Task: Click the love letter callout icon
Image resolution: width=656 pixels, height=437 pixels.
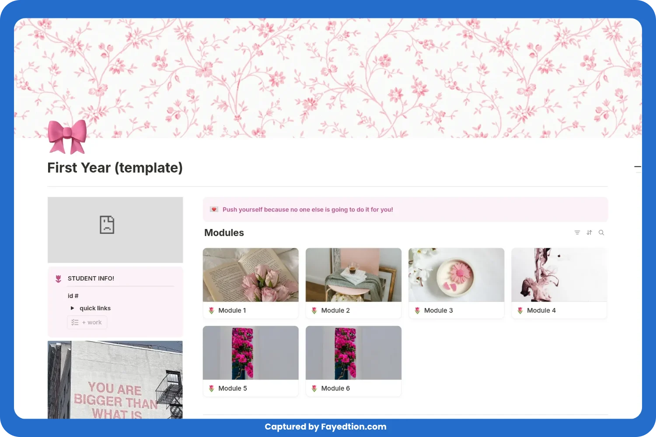Action: pyautogui.click(x=214, y=209)
